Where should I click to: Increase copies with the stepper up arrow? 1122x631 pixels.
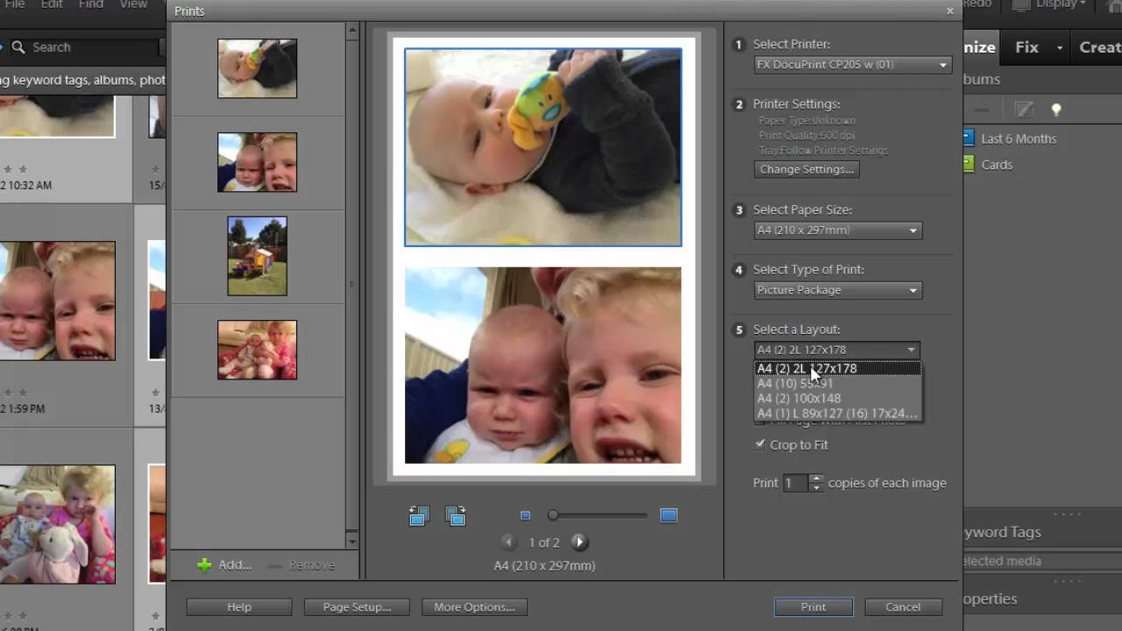click(x=816, y=479)
